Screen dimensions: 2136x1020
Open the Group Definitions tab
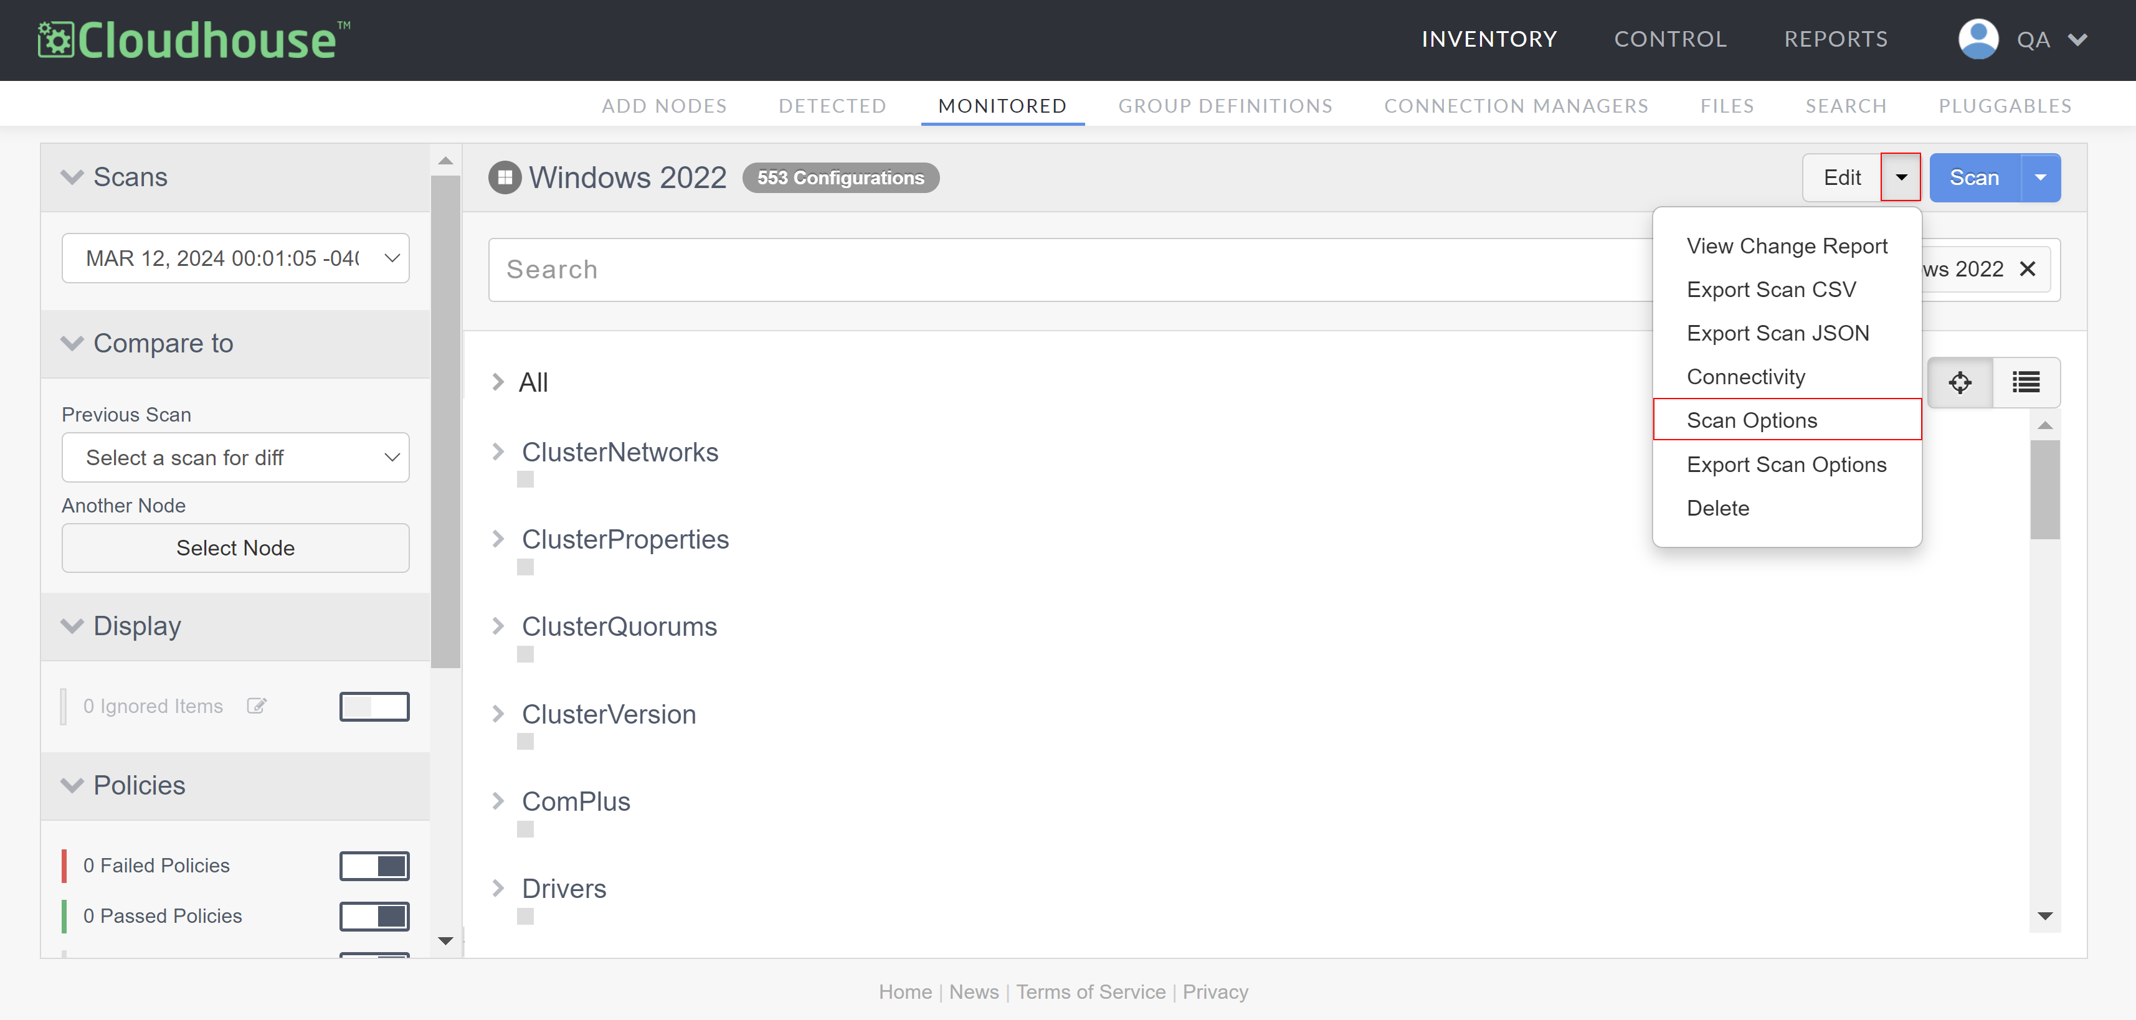click(x=1225, y=106)
